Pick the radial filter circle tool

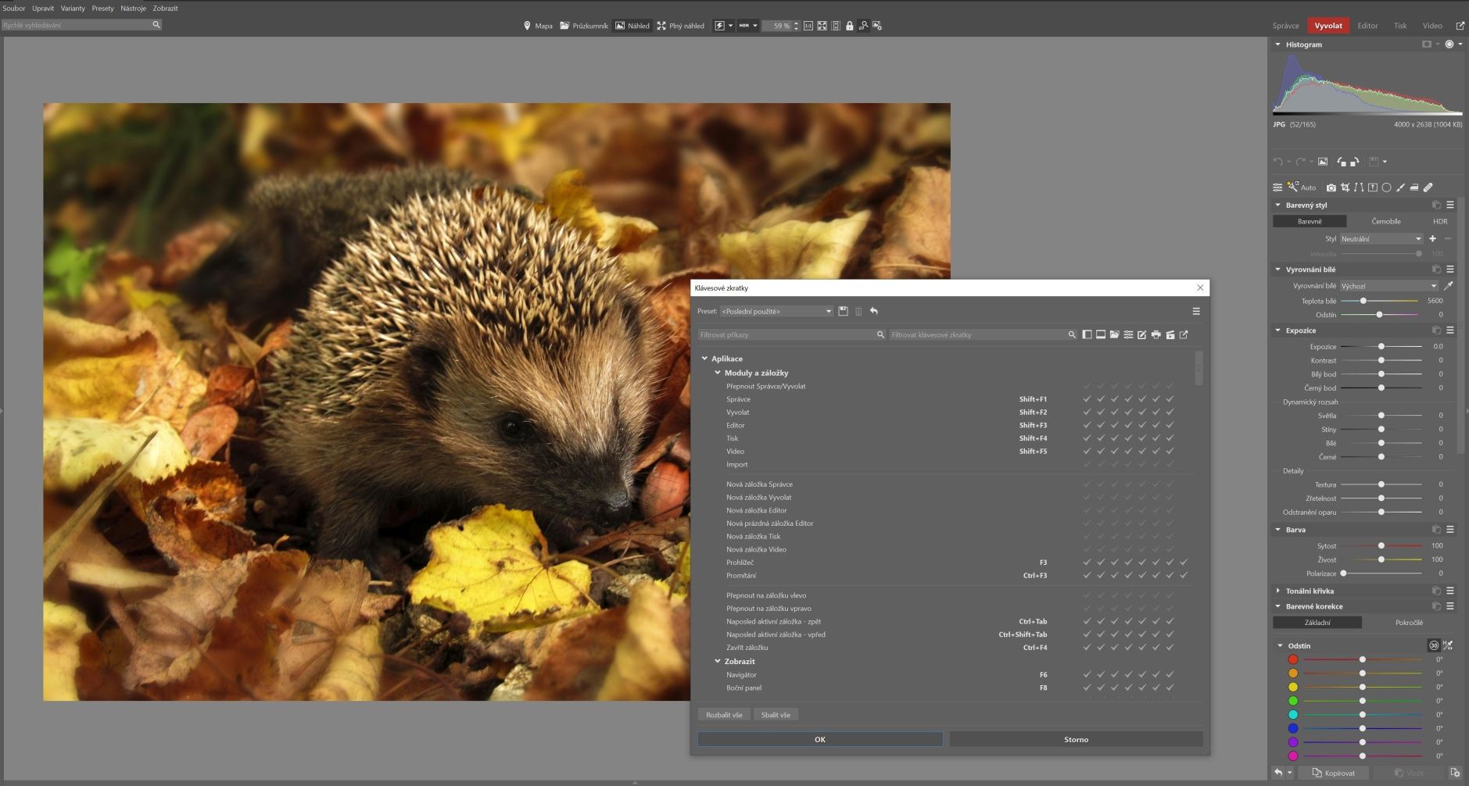click(x=1386, y=188)
